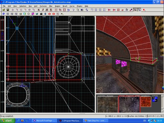Click the blue downward arrow patch icon

tap(45, 14)
